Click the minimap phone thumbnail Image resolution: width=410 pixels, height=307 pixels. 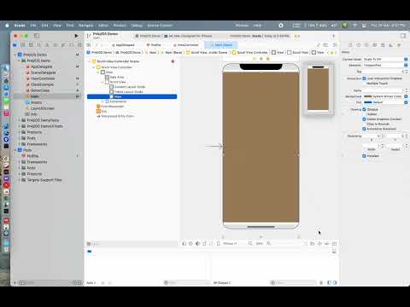pyautogui.click(x=318, y=89)
